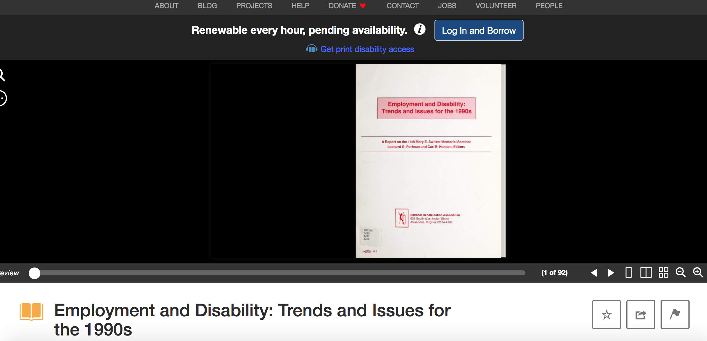The image size is (707, 341).
Task: Flip to the next page arrow
Action: (611, 273)
